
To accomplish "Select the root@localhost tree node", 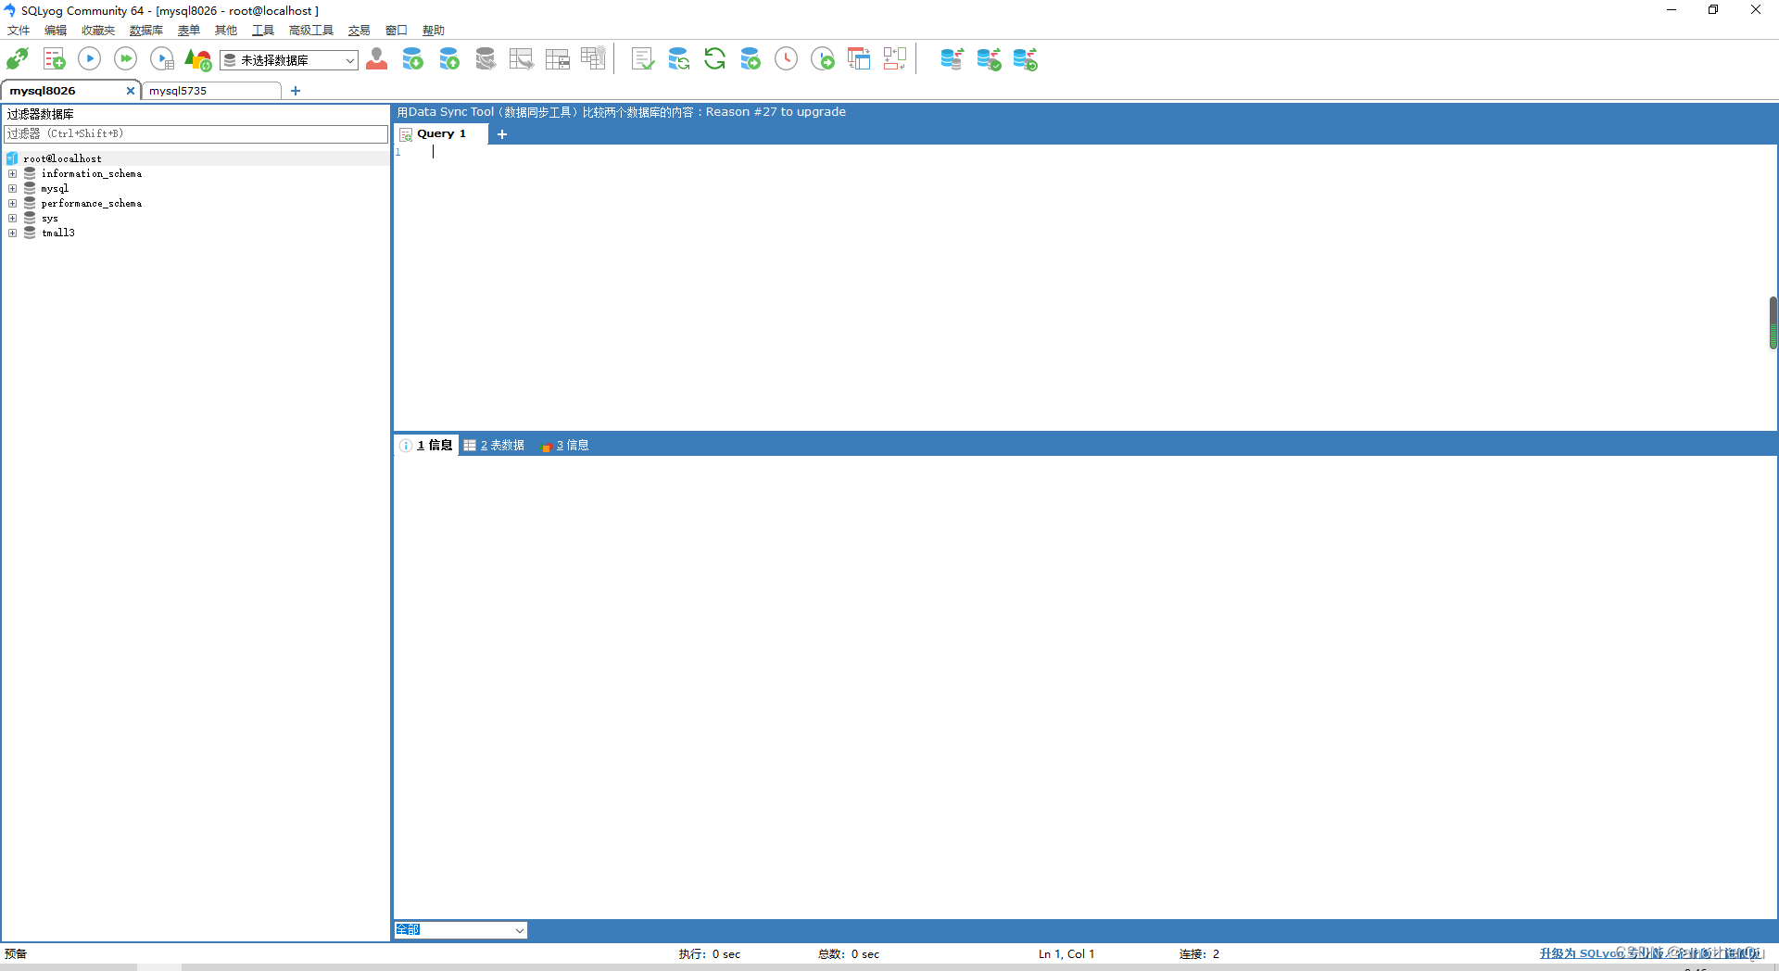I will point(62,159).
